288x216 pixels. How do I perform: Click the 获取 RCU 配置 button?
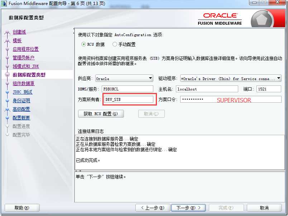pos(101,114)
